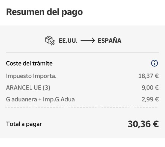
Task: Click the 9,00 € tariff amount
Action: pyautogui.click(x=150, y=88)
